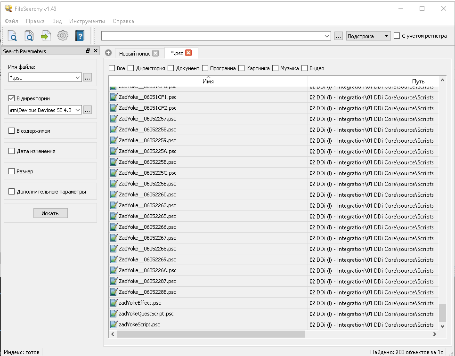Check the 'Документ' filter checkbox
Viewport: 455px width, 356px height.
[x=171, y=68]
